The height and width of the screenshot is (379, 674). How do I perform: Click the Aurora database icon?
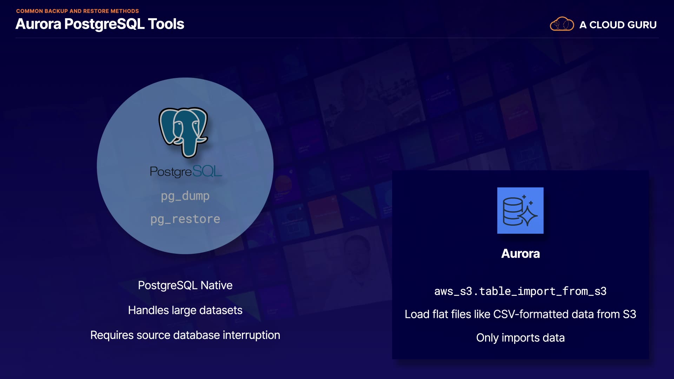pyautogui.click(x=520, y=211)
